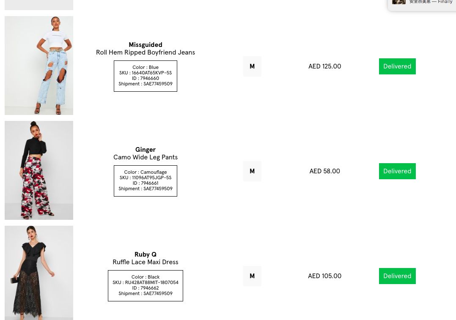Open the Ruffle Lace Maxi Dress title
The height and width of the screenshot is (320, 456).
146,262
